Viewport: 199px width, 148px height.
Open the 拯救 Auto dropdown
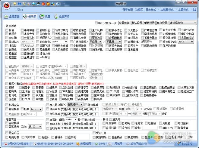[36, 109]
